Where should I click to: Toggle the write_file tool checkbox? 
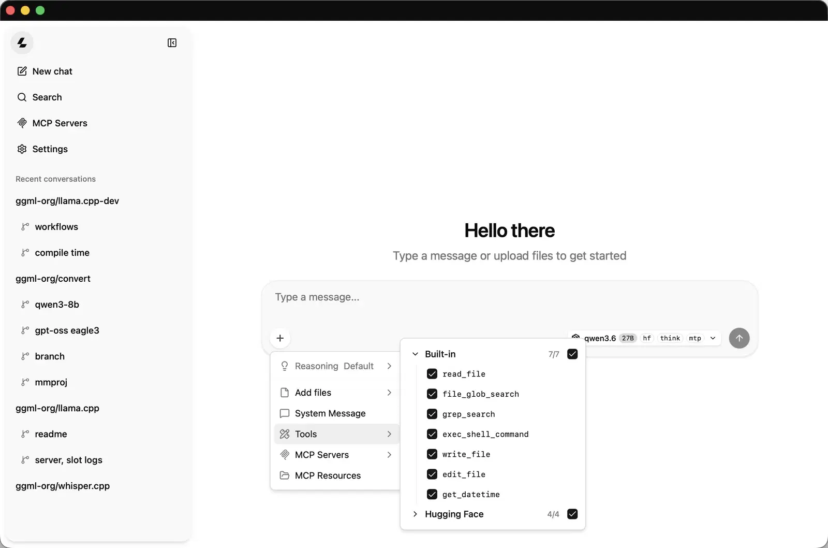click(432, 454)
